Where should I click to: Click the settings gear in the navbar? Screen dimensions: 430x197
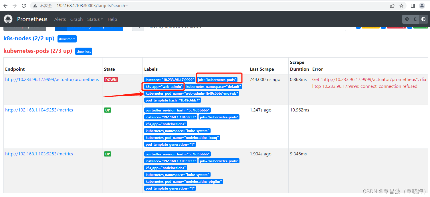coord(407,19)
